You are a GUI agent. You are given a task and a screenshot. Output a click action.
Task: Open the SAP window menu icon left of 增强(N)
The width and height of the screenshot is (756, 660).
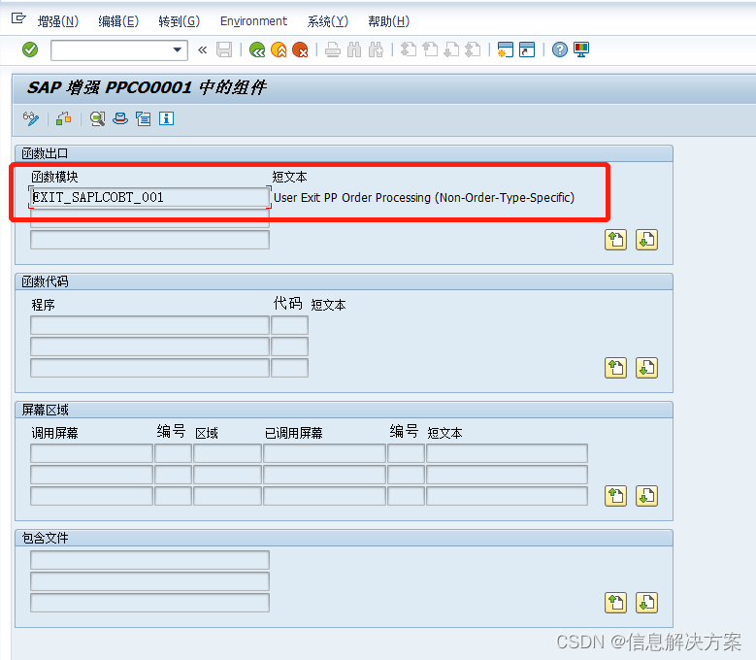pos(18,18)
